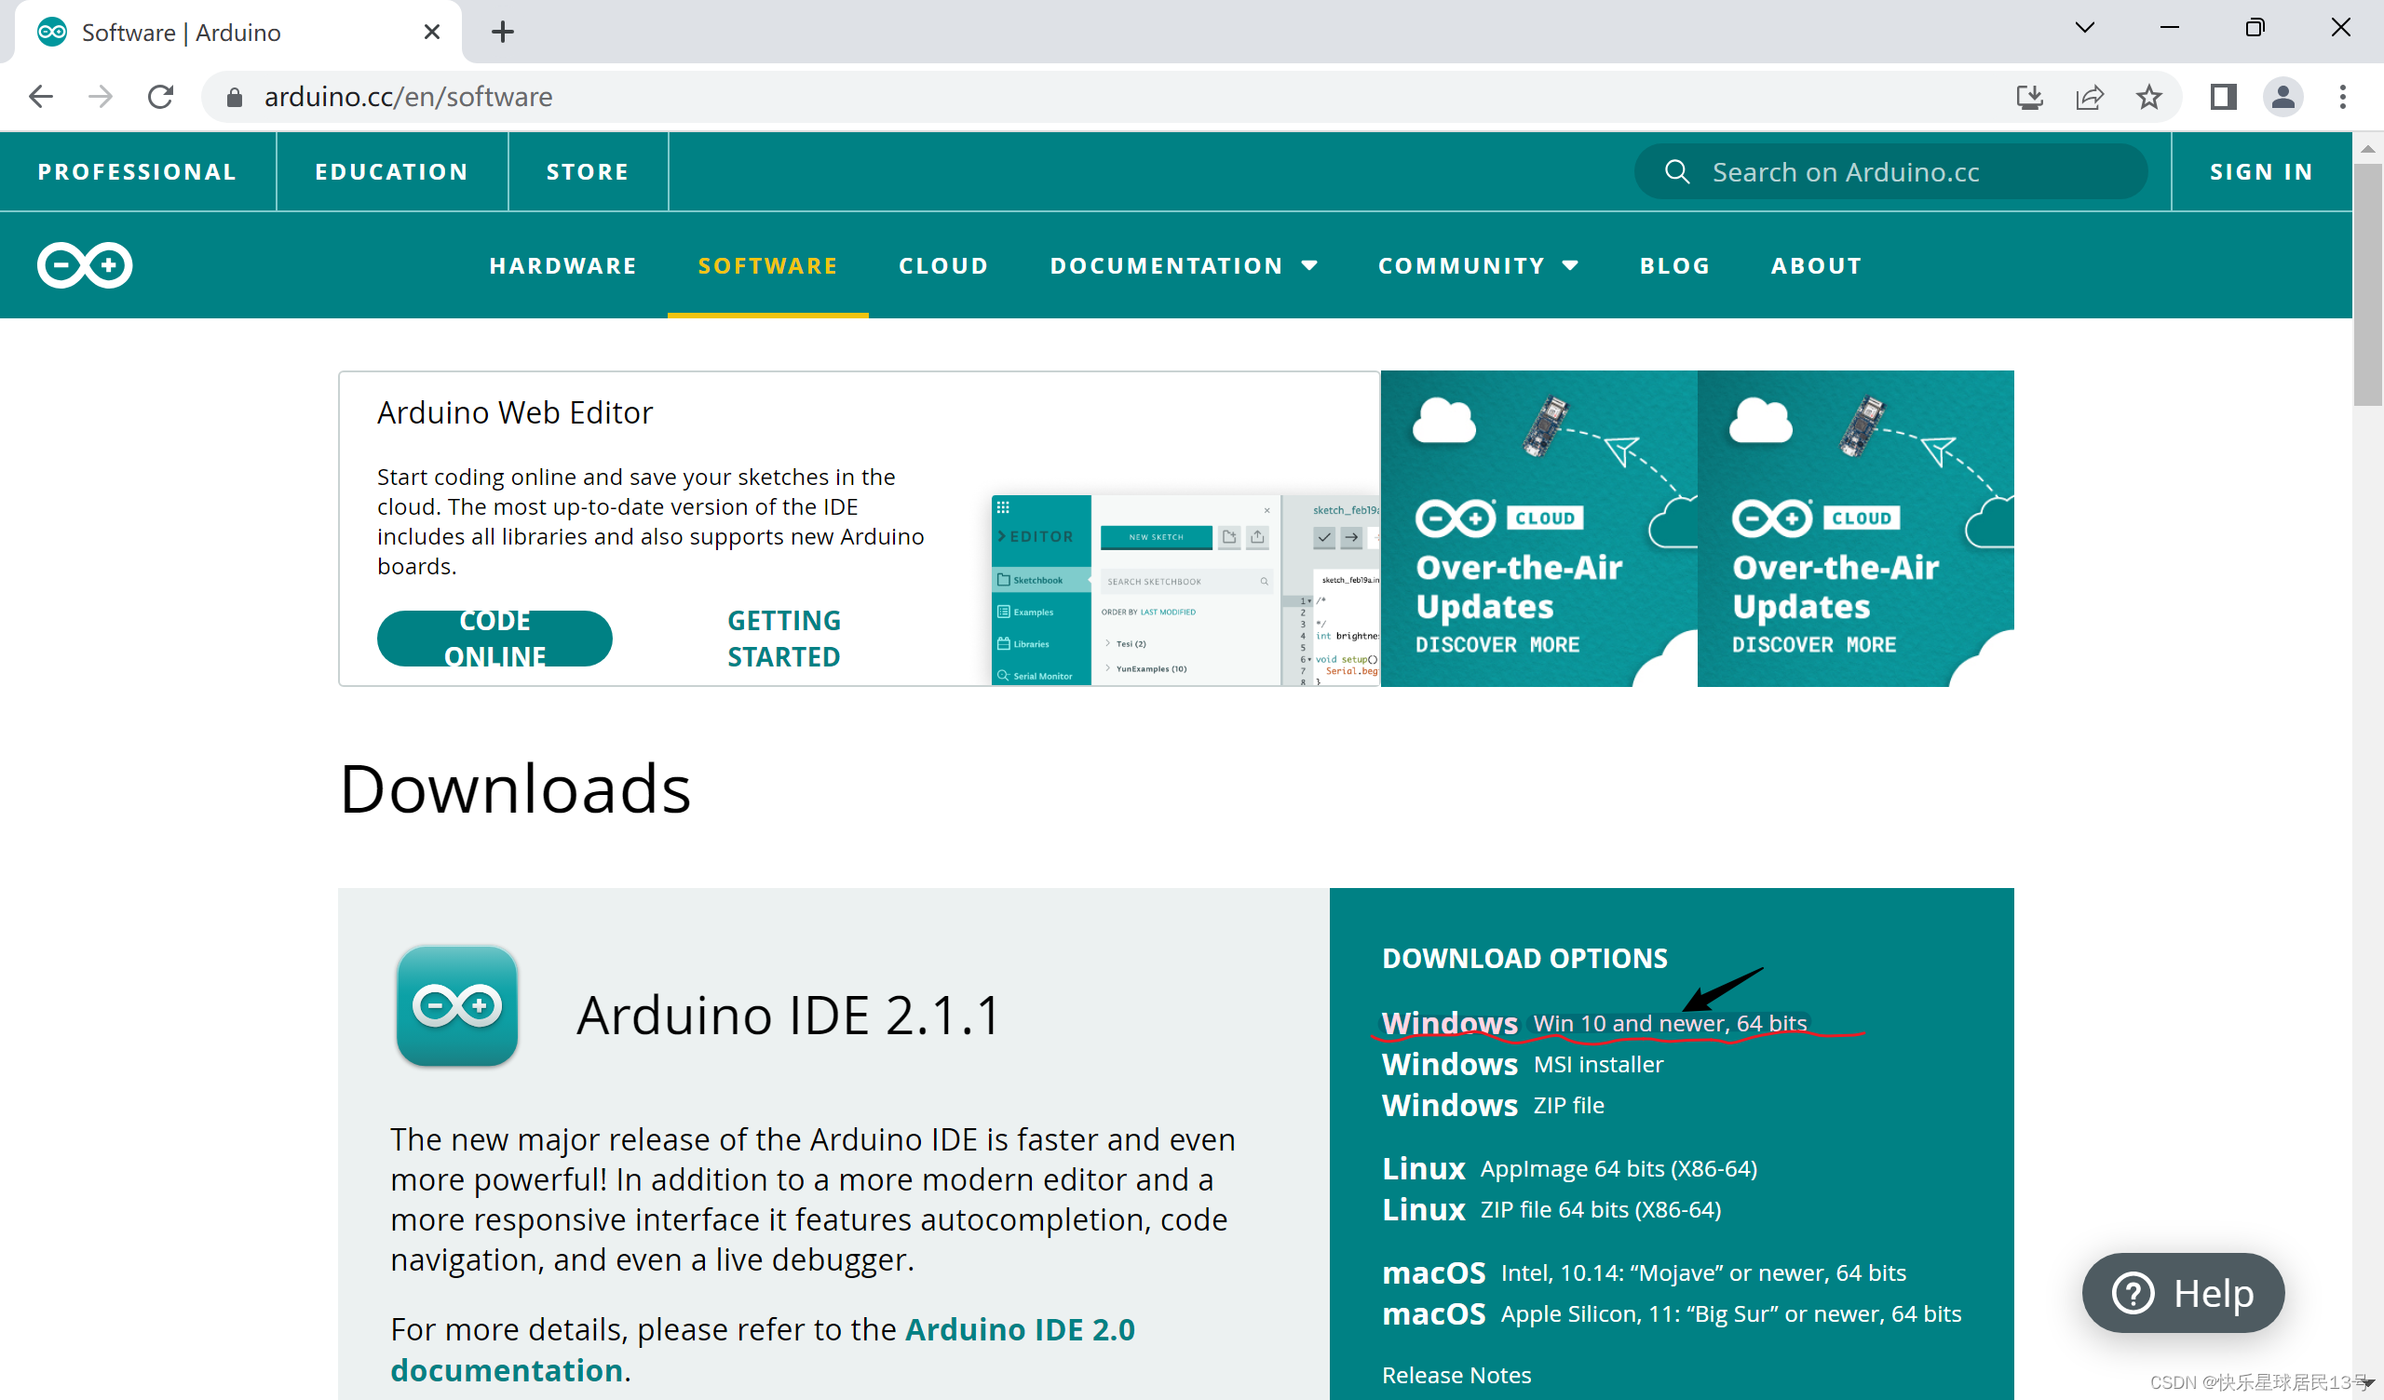Click the CODE ONLINE button
Image resolution: width=2384 pixels, height=1400 pixels.
pos(494,638)
